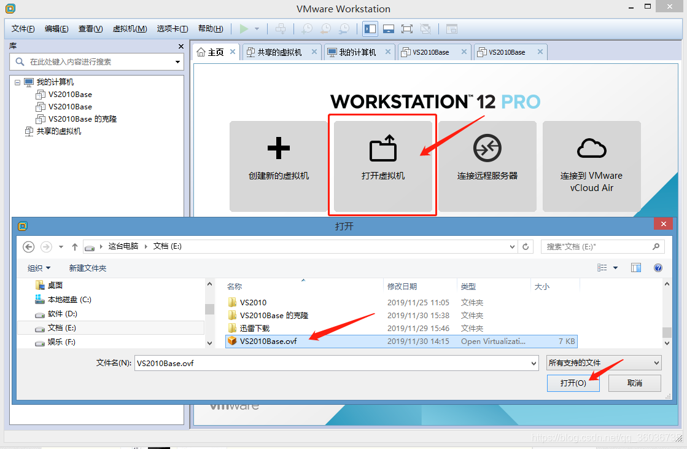Image resolution: width=687 pixels, height=449 pixels.
Task: Click the Full Screen mode toolbar icon
Action: tap(407, 29)
